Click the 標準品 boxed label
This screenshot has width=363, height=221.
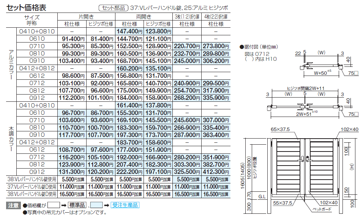point(77,205)
